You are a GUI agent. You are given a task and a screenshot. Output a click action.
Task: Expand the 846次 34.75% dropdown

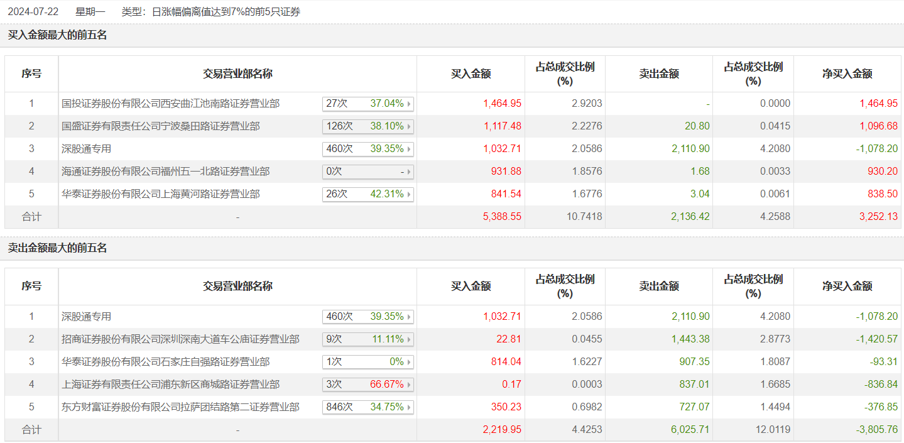pos(368,407)
